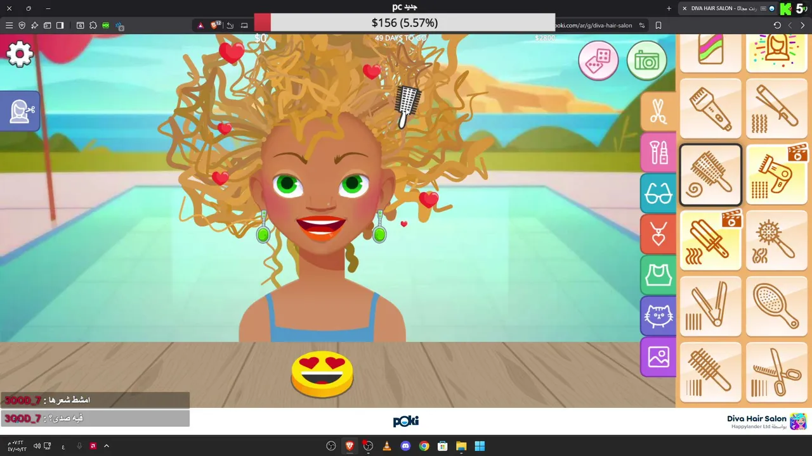Select the electric hair clipper tool
Viewport: 812px width, 456px height.
coord(710,109)
